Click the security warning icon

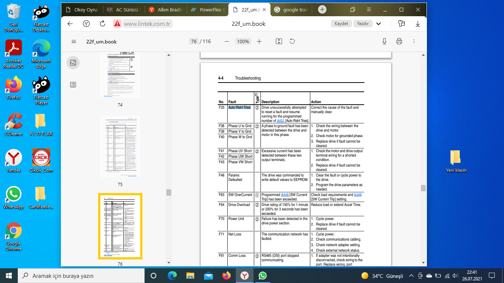(x=117, y=24)
